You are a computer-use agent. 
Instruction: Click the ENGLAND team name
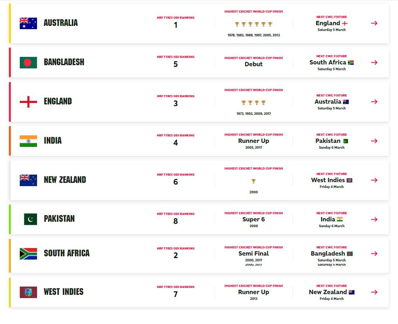click(58, 102)
